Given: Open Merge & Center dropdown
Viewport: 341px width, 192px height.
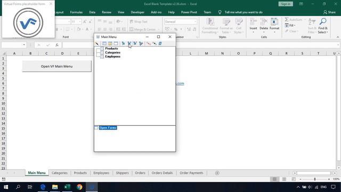Looking at the screenshot, I should [x=159, y=29].
